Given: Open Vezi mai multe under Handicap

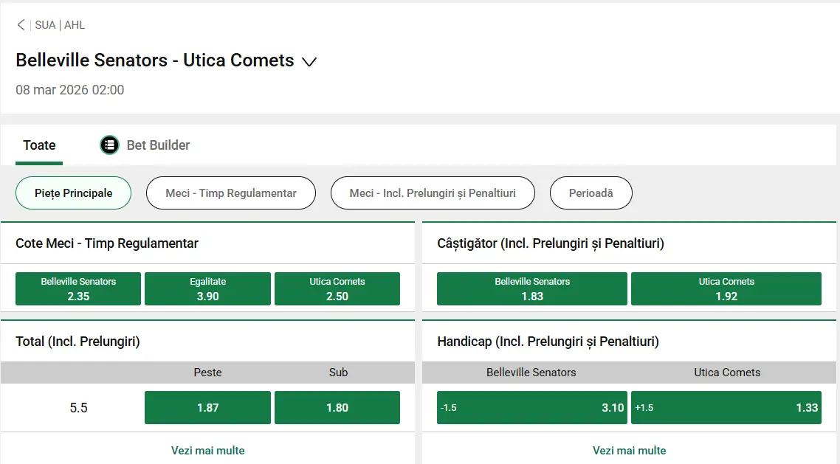Looking at the screenshot, I should click(x=629, y=450).
